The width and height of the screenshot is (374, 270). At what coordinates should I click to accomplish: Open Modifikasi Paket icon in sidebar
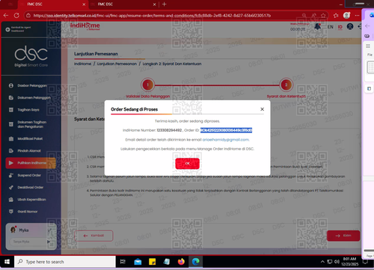(11, 138)
